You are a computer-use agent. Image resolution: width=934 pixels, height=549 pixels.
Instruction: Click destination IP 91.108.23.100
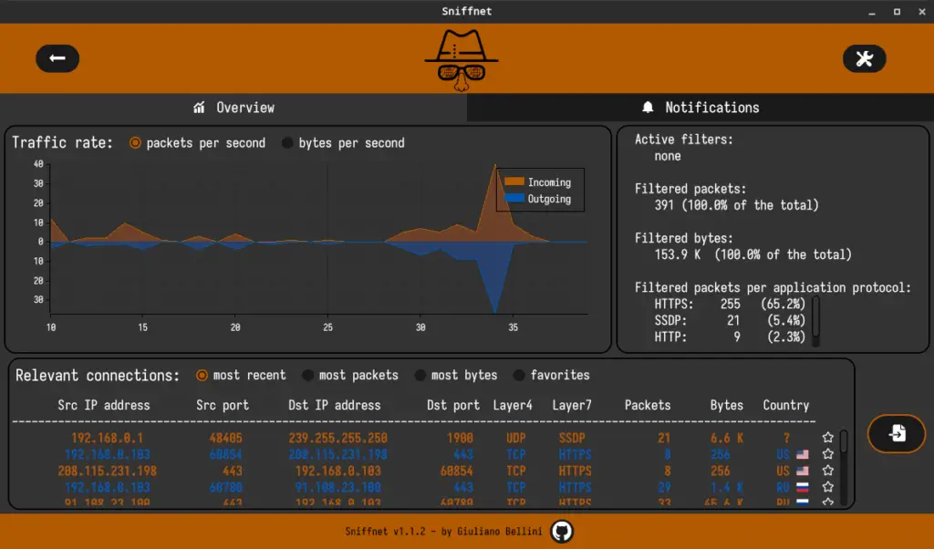point(337,488)
